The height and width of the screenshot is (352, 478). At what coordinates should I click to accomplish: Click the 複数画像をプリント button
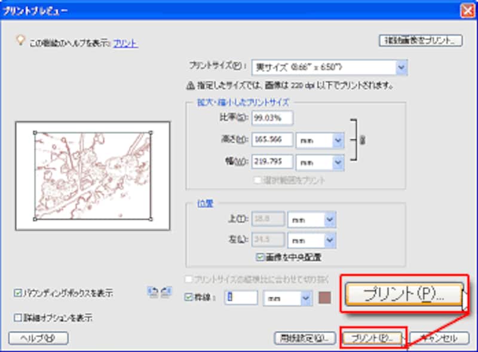click(x=421, y=41)
